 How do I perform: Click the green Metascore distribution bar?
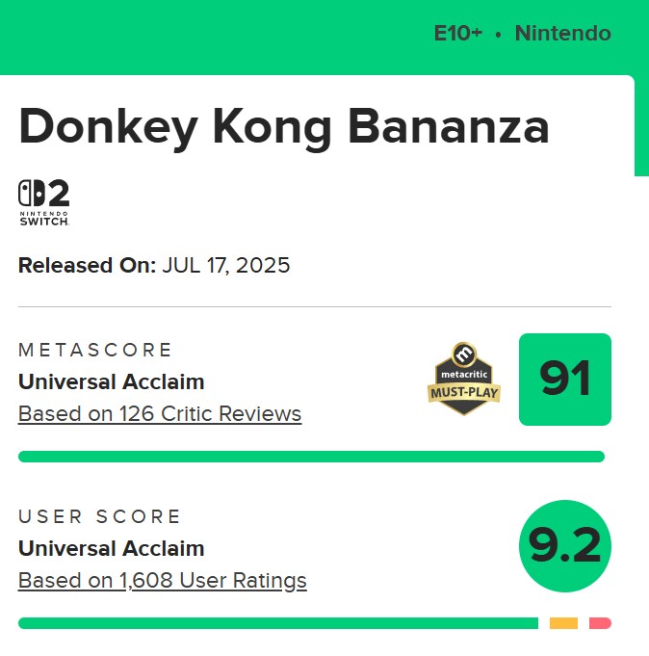coord(311,457)
